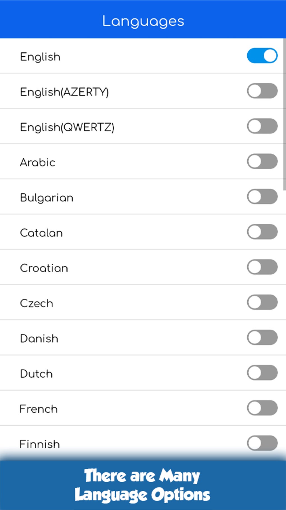Tap the Czech language label
Viewport: 286px width, 510px height.
tap(36, 303)
